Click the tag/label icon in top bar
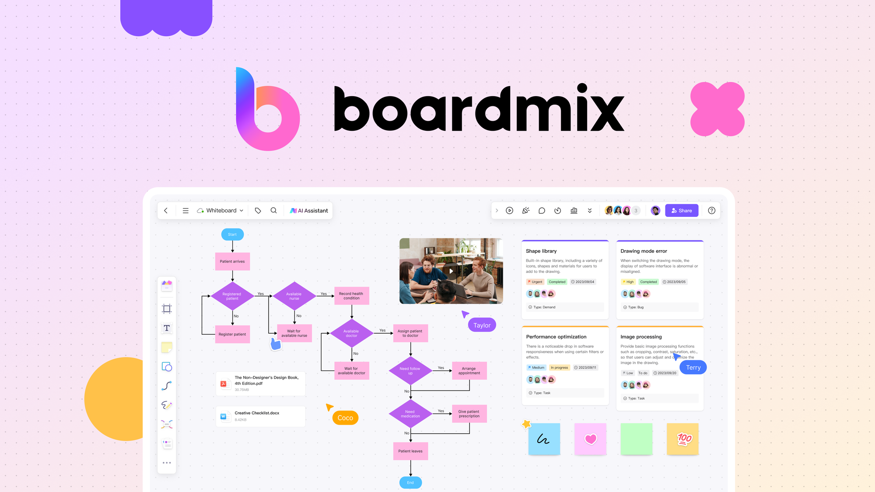 coord(258,210)
